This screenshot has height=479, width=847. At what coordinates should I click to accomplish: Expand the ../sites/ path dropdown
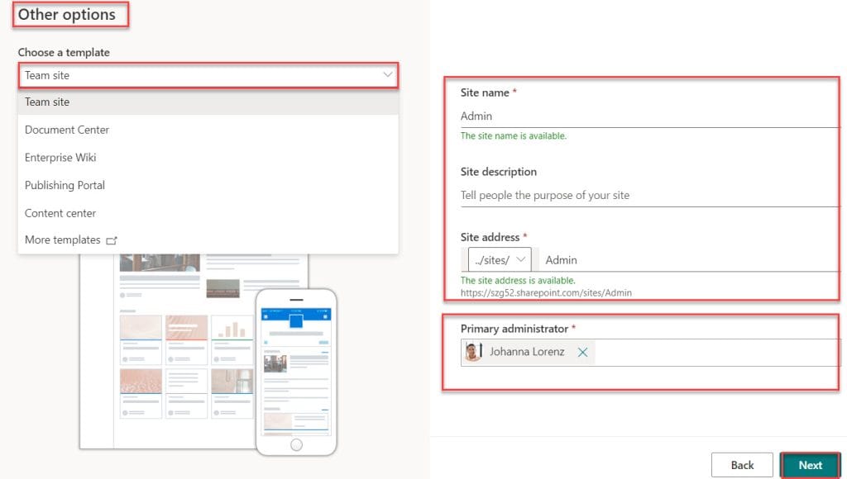(500, 260)
